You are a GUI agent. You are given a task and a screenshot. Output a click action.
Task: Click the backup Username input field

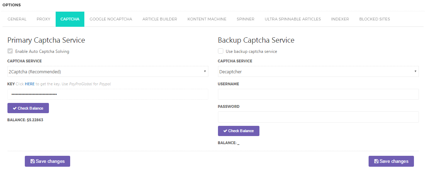pyautogui.click(x=318, y=94)
